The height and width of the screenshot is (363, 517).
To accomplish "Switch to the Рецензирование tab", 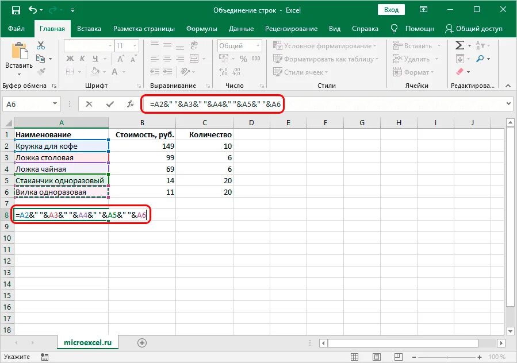I will tap(291, 29).
